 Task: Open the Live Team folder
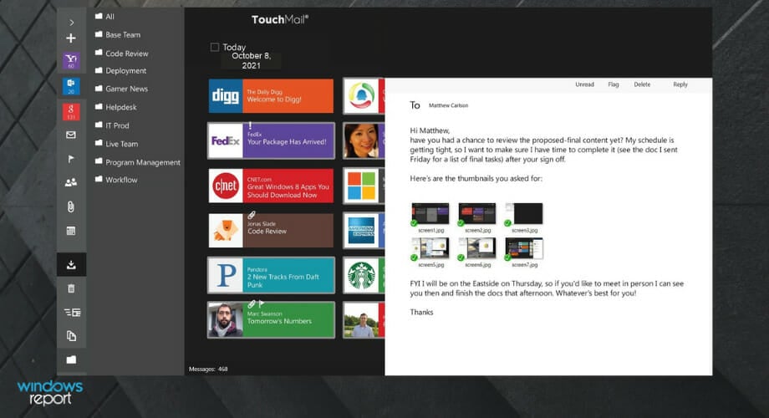click(x=116, y=144)
